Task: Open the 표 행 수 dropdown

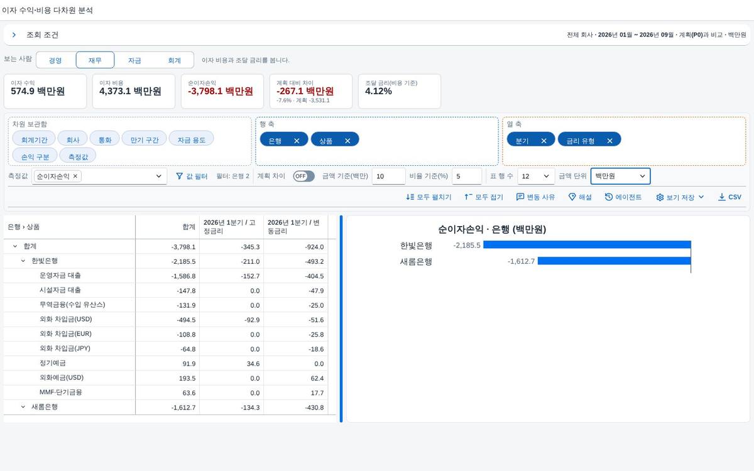Action: coord(536,176)
